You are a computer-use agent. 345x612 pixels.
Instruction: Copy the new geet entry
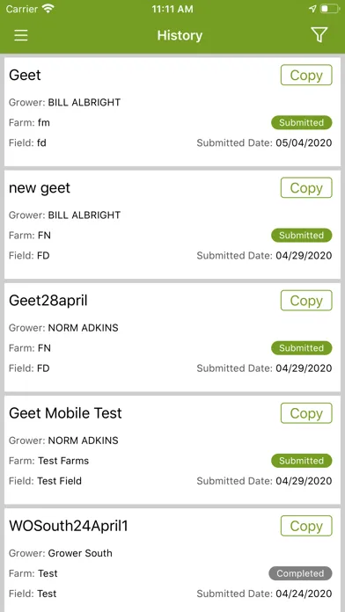tap(306, 188)
